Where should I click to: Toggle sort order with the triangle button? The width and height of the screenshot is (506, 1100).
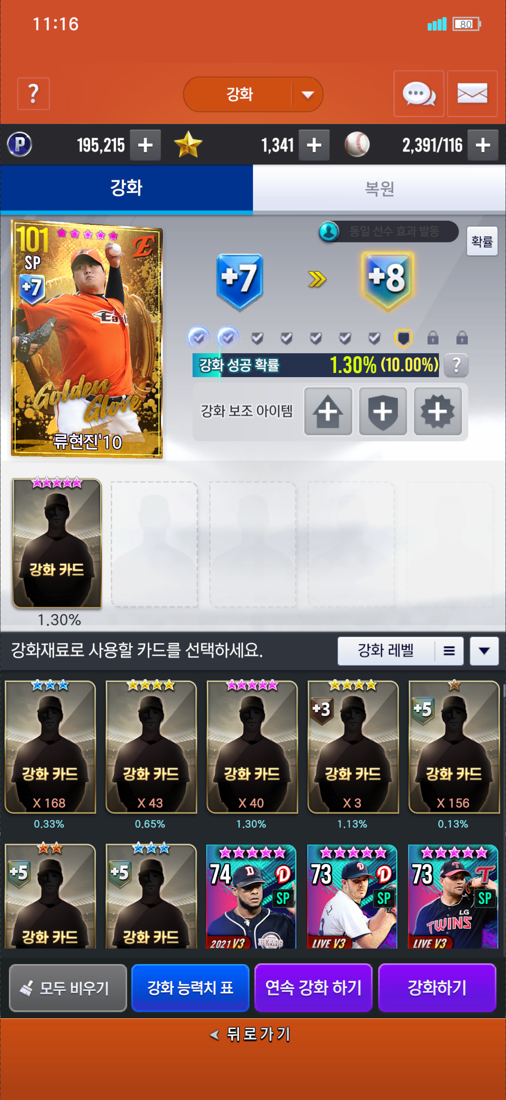pyautogui.click(x=484, y=651)
